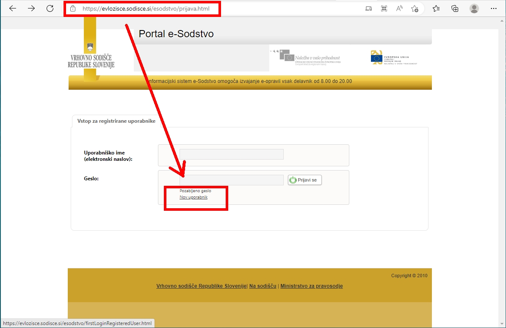The height and width of the screenshot is (328, 506).
Task: Open Collections in the browser
Action: coord(454,8)
